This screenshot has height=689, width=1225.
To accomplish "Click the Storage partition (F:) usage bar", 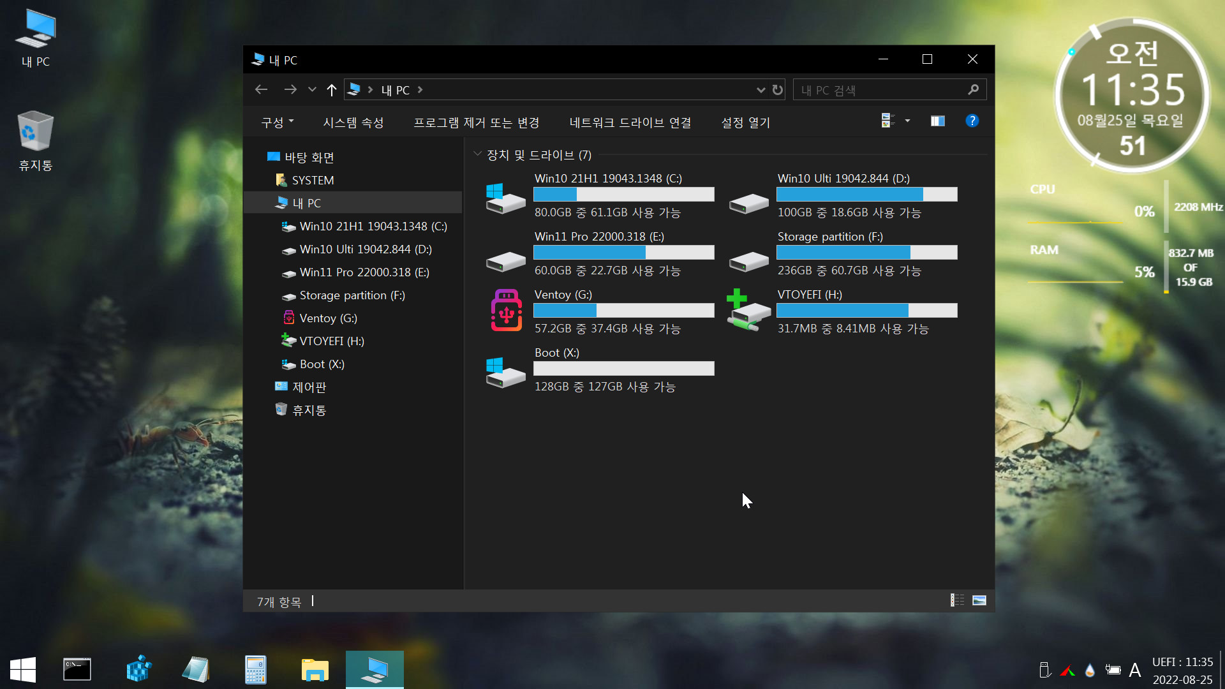I will pos(866,252).
